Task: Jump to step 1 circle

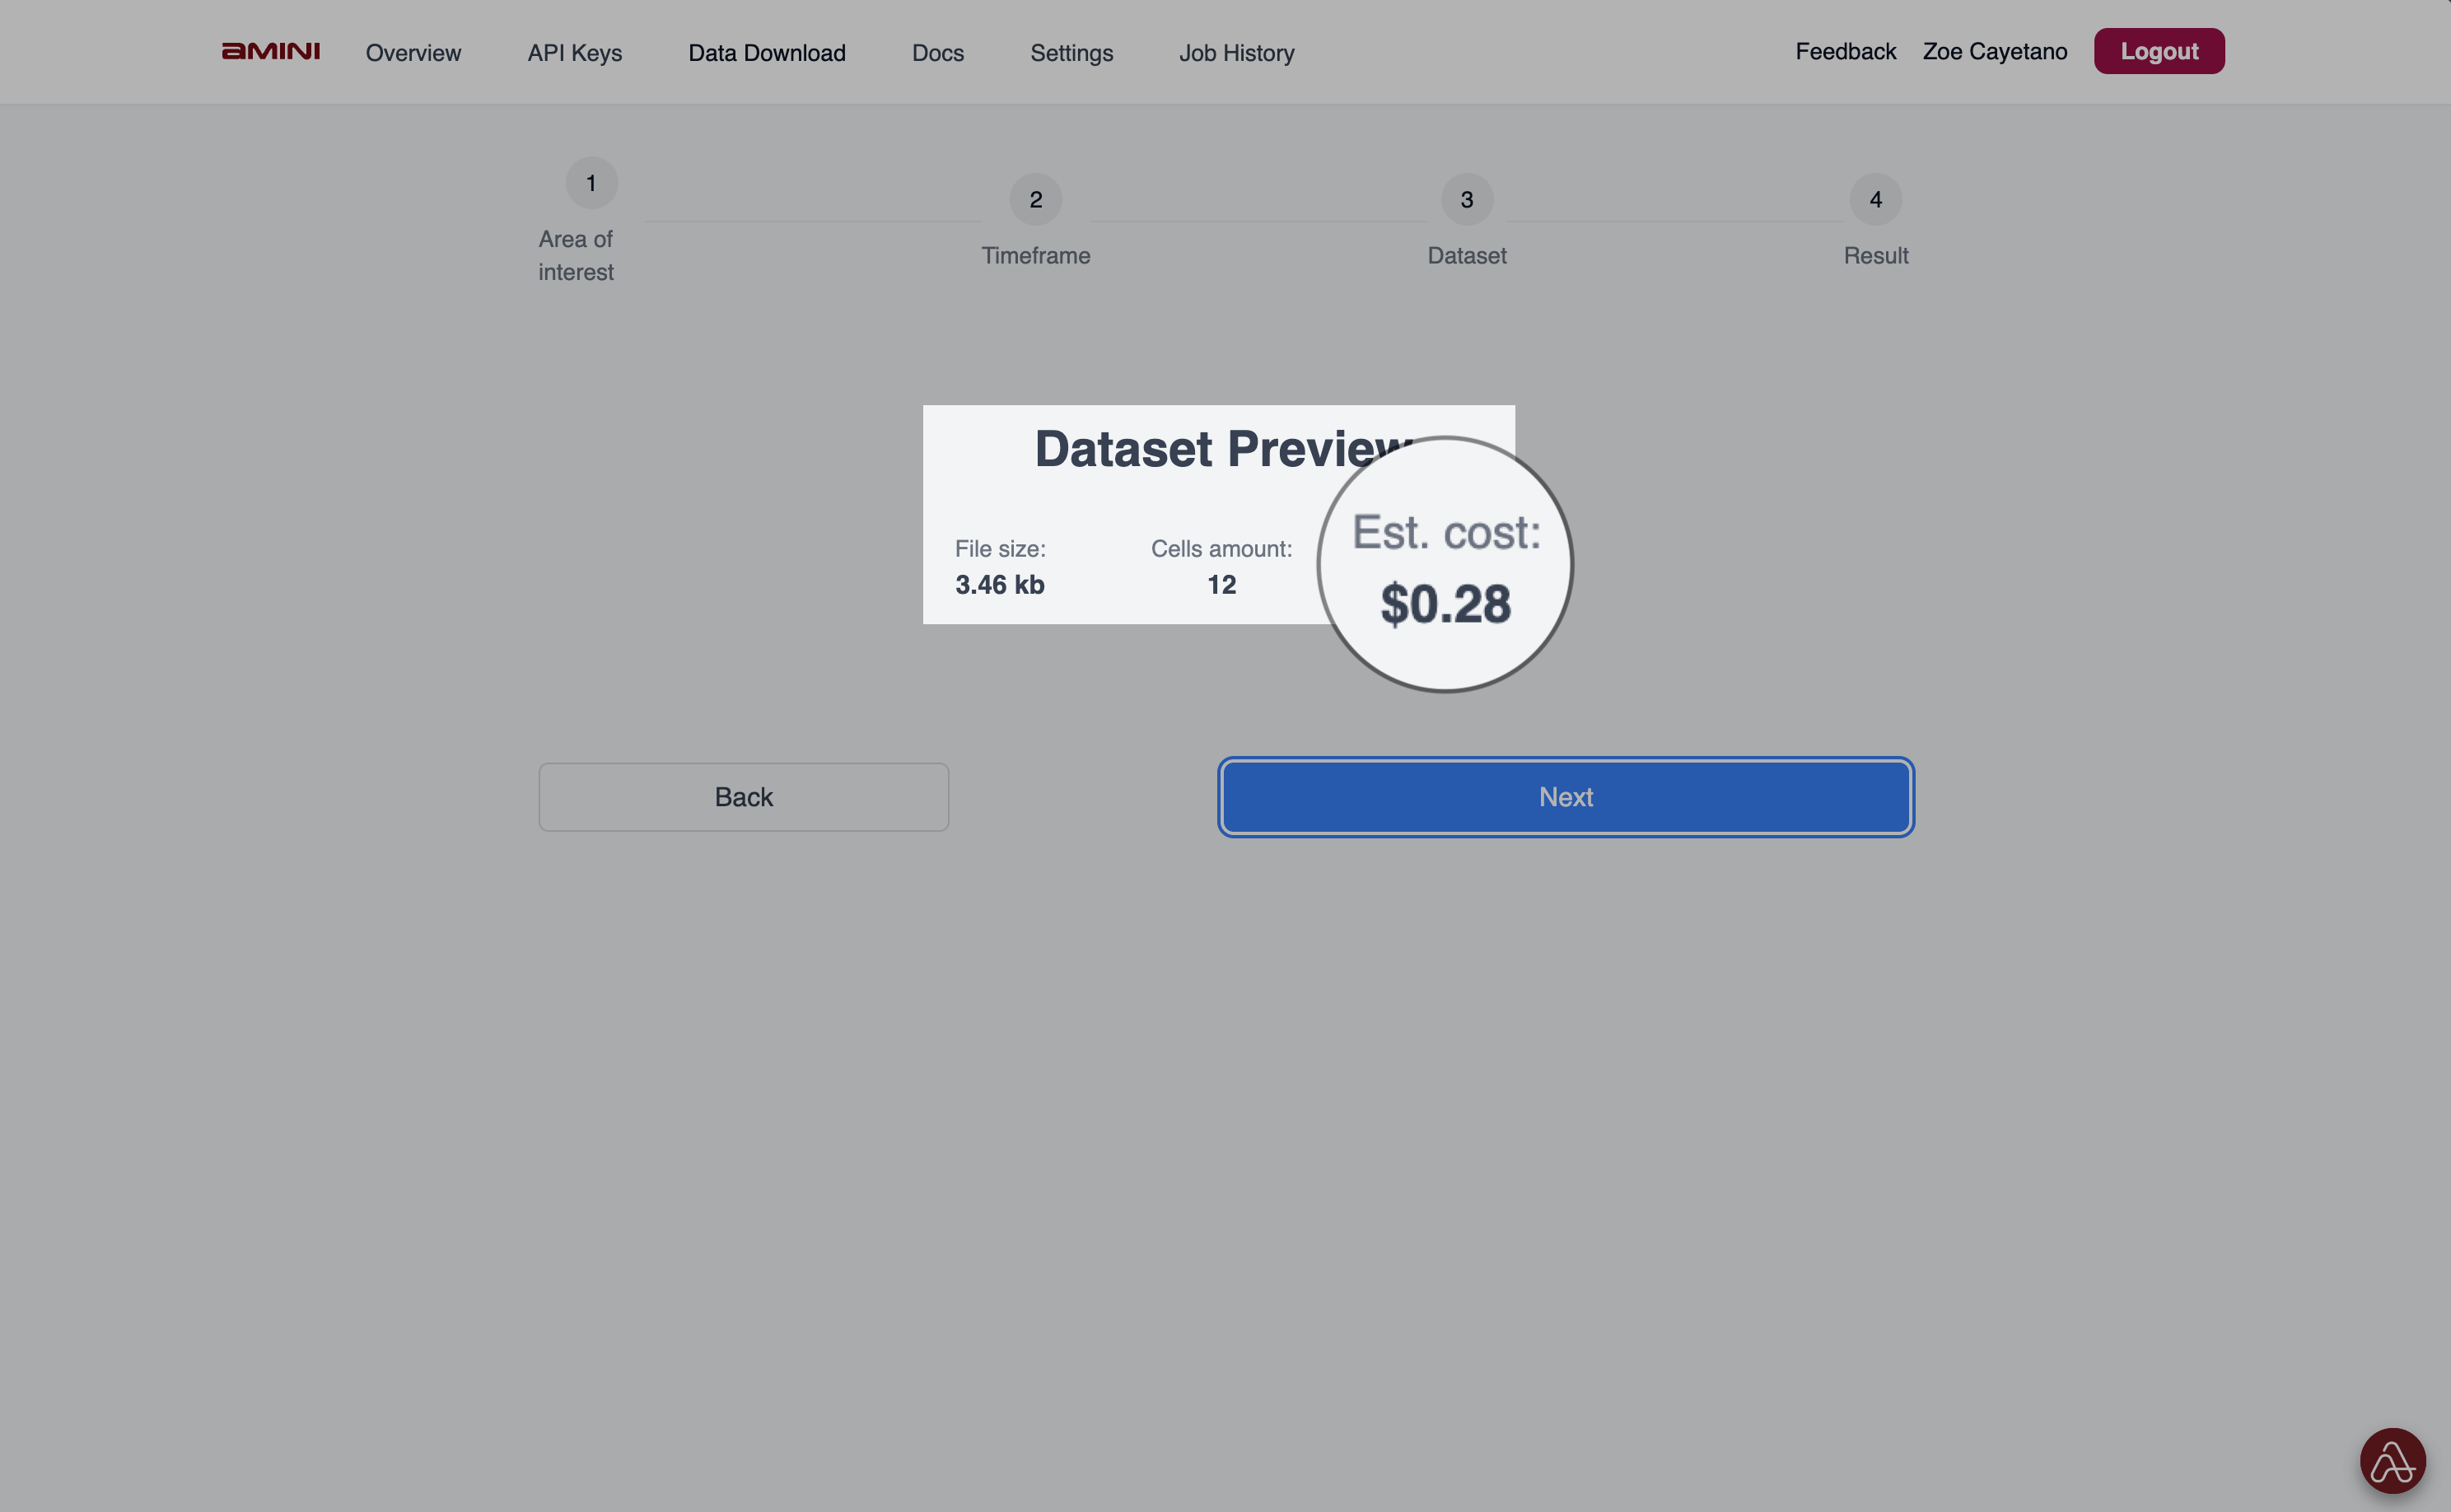Action: 591,183
